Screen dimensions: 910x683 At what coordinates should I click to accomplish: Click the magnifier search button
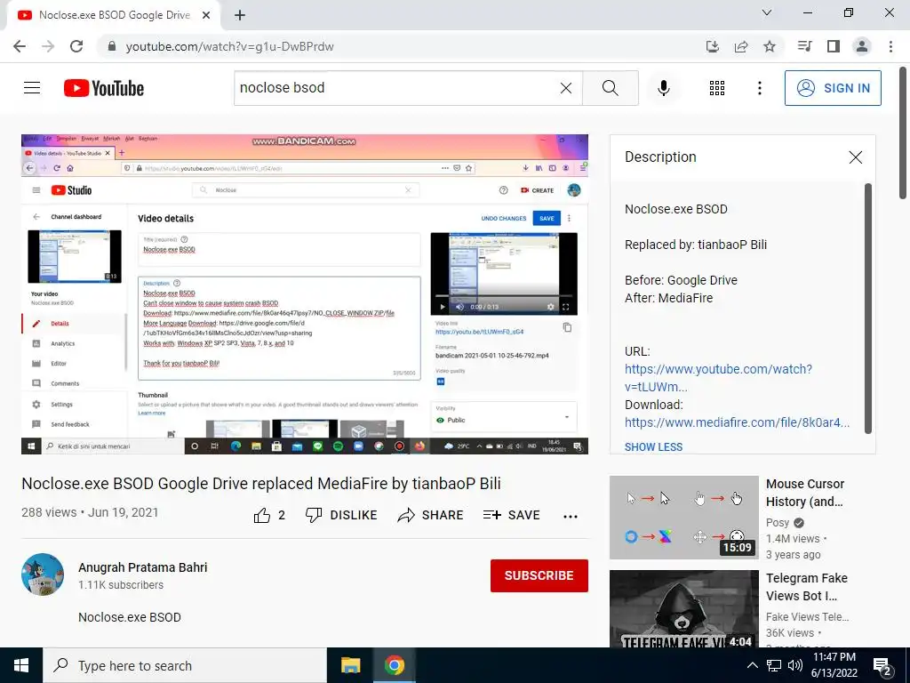click(x=610, y=88)
